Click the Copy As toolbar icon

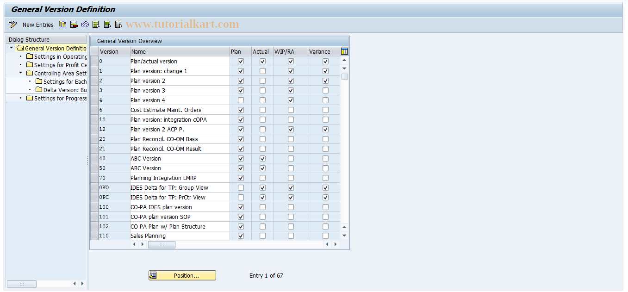point(63,25)
